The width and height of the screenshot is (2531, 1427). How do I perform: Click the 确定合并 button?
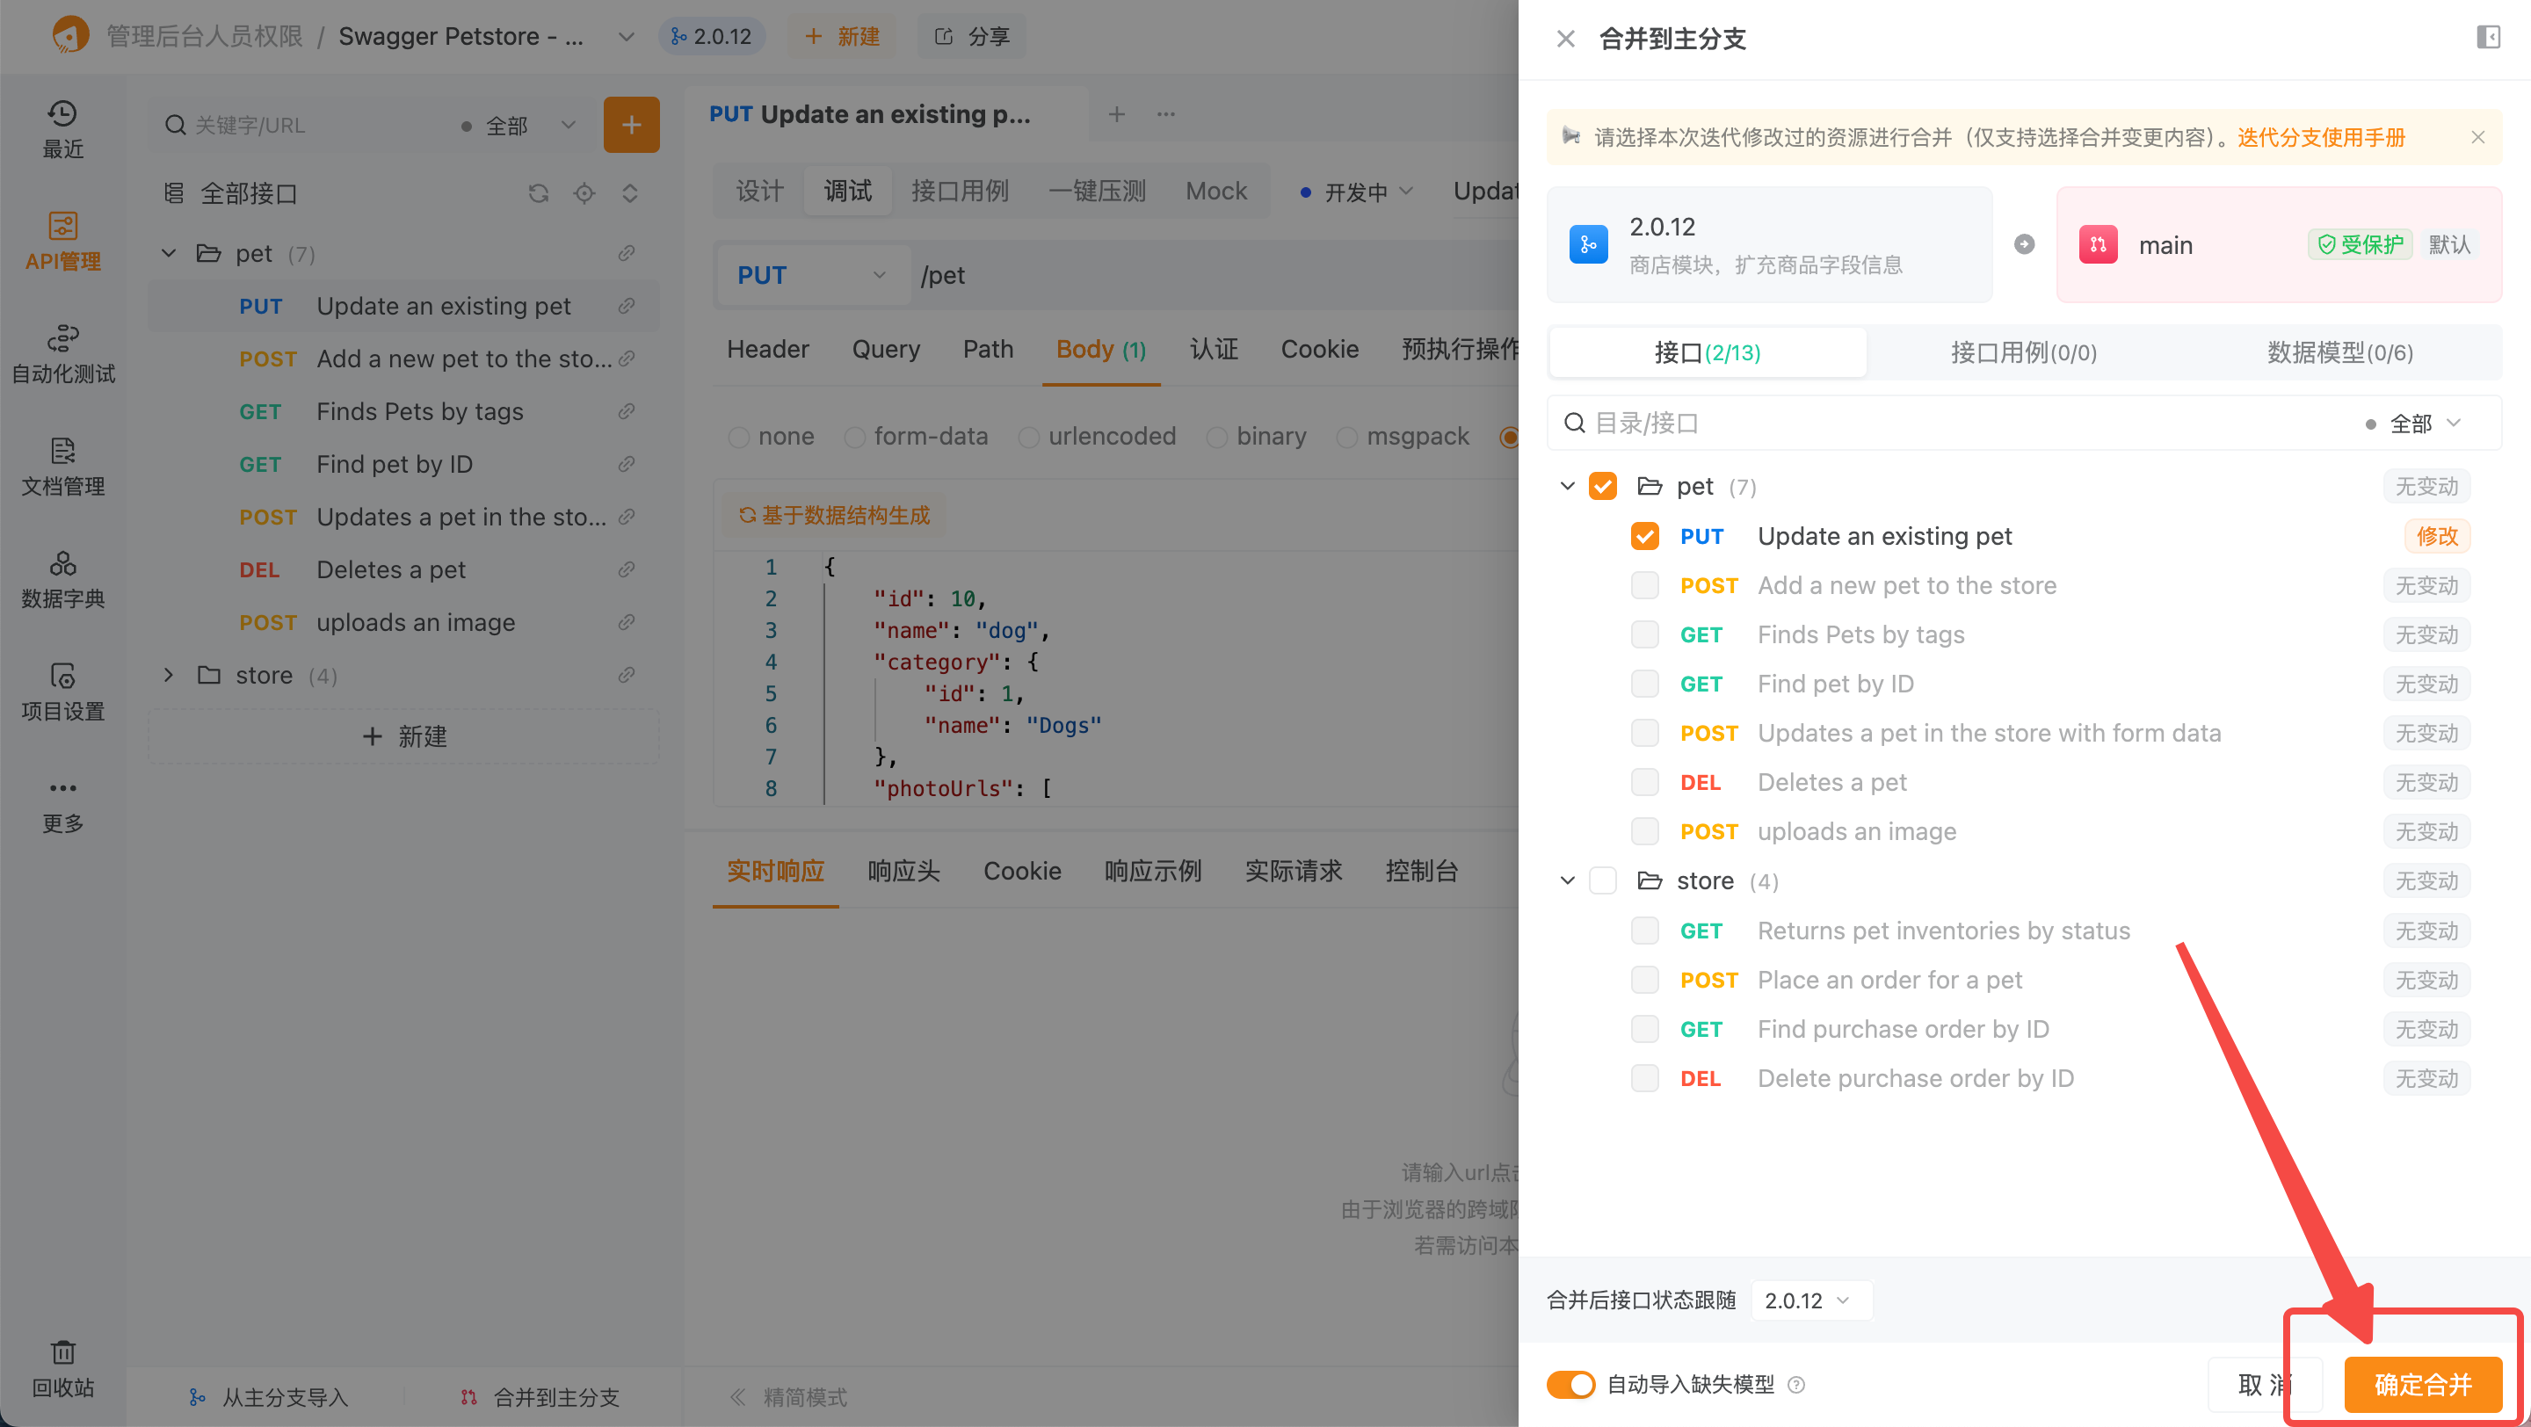(x=2422, y=1385)
